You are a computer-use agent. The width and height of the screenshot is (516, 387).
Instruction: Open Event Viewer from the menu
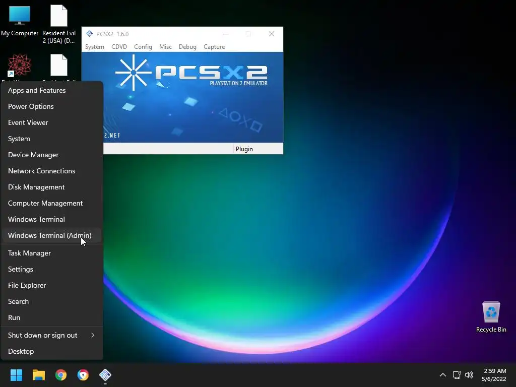pos(52,122)
